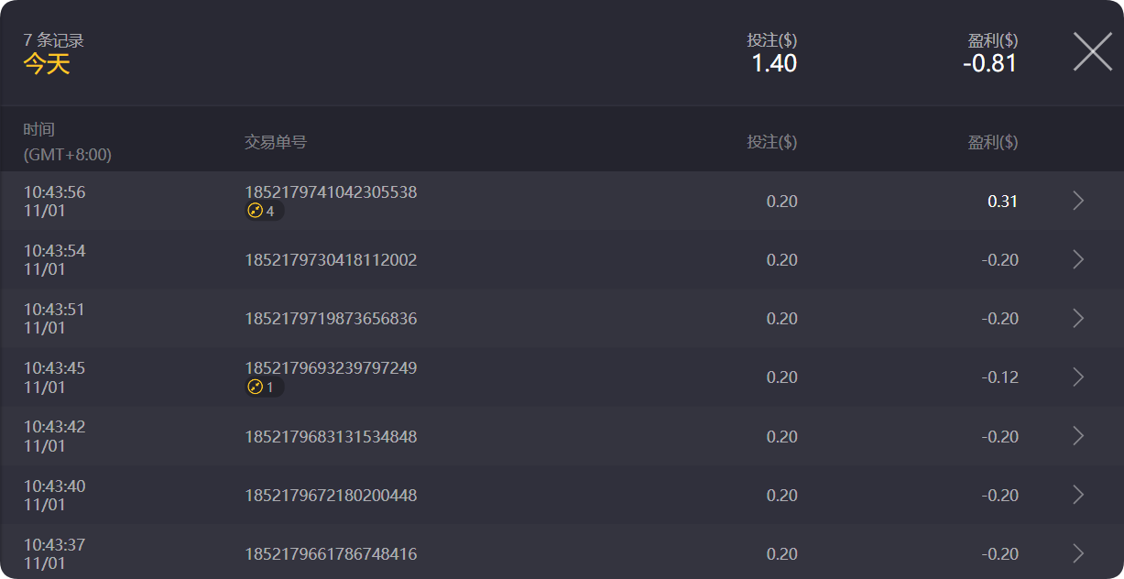Open chevron for the 10:43:51 record
Screen dimensions: 1124x579
pyautogui.click(x=1078, y=319)
